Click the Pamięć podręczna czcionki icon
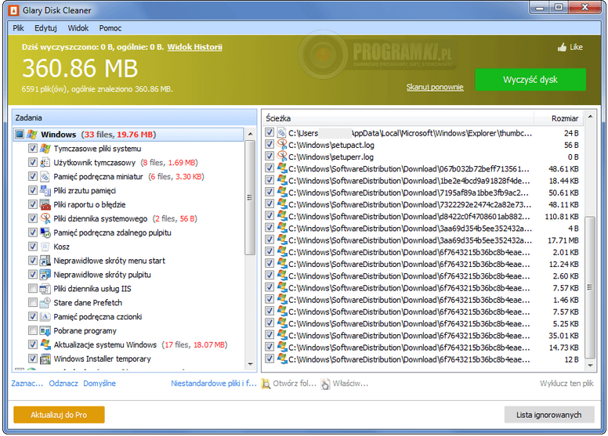Image resolution: width=608 pixels, height=436 pixels. coord(45,317)
